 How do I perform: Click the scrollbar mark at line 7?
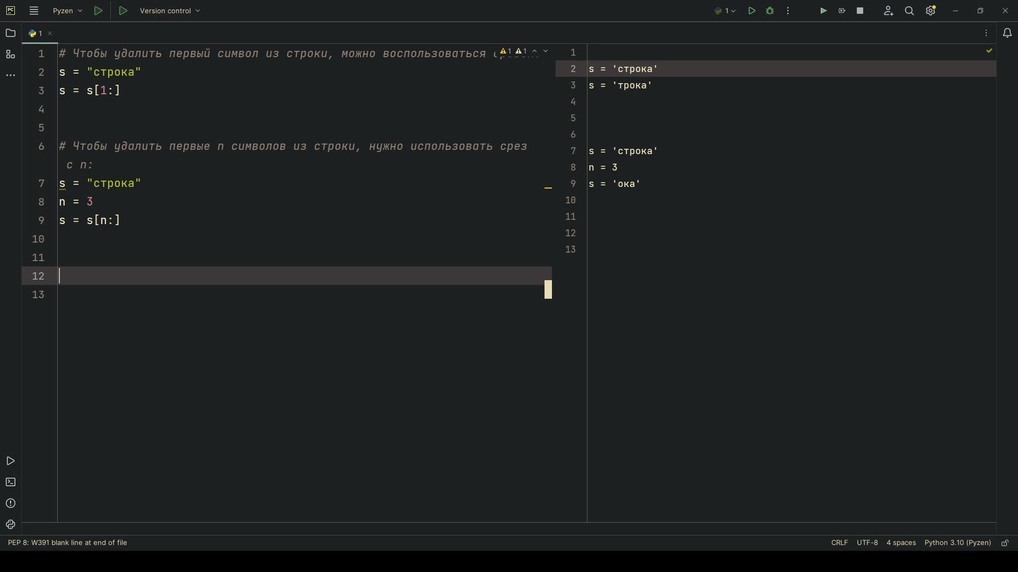[x=548, y=187]
